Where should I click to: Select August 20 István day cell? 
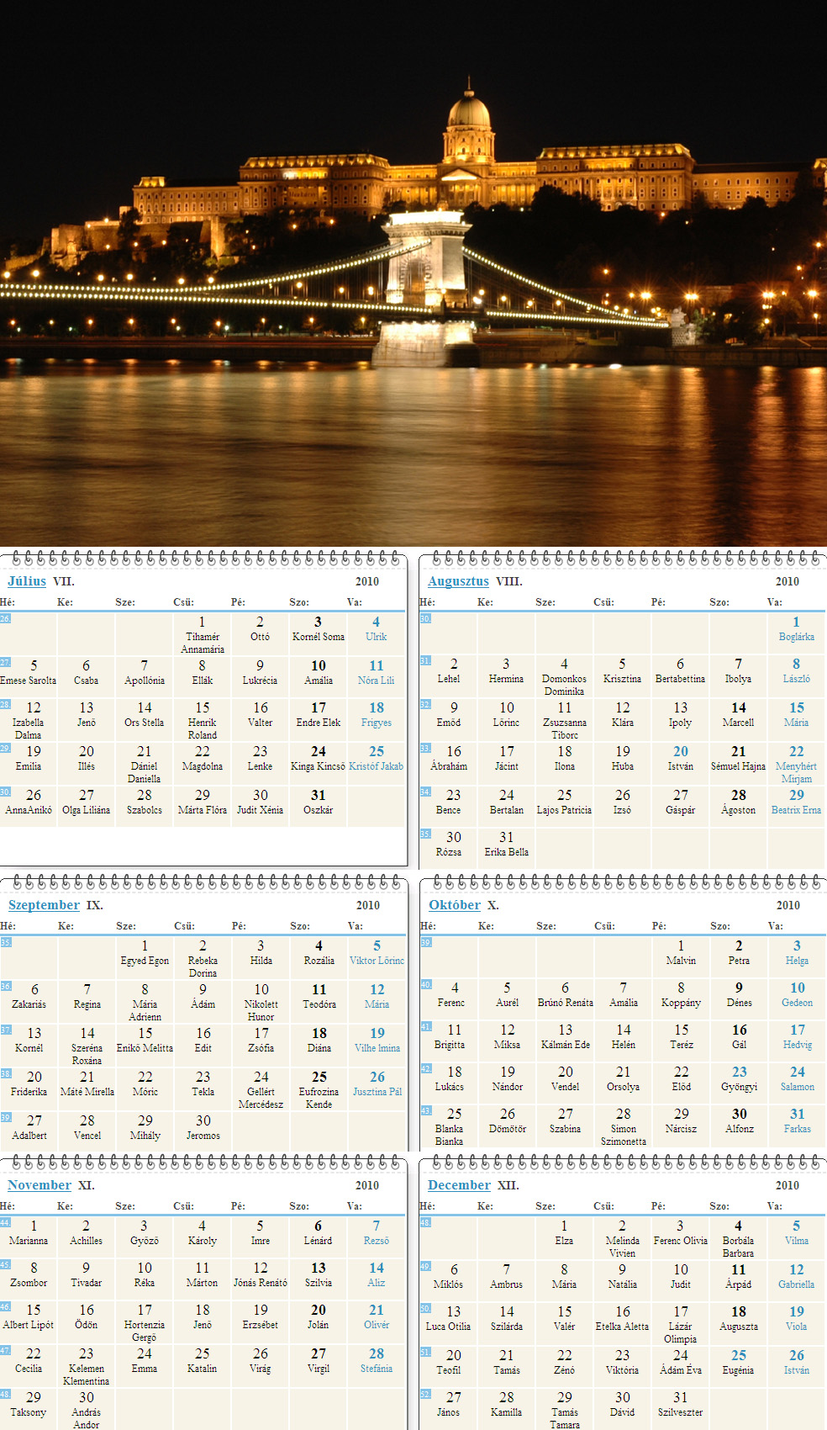click(681, 758)
